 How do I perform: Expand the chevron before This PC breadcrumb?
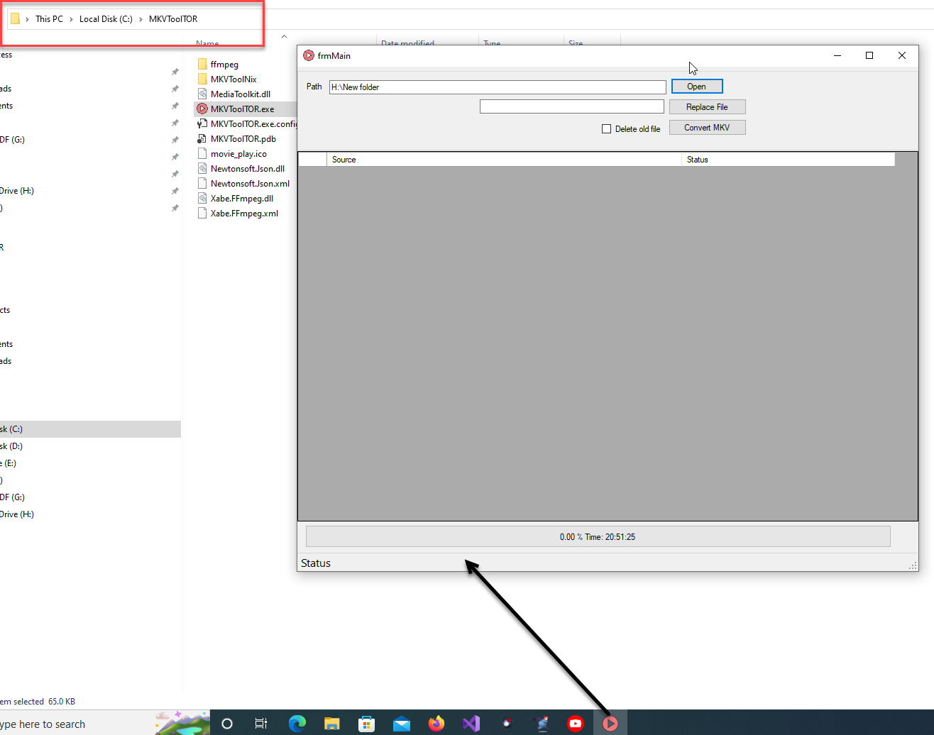coord(27,19)
